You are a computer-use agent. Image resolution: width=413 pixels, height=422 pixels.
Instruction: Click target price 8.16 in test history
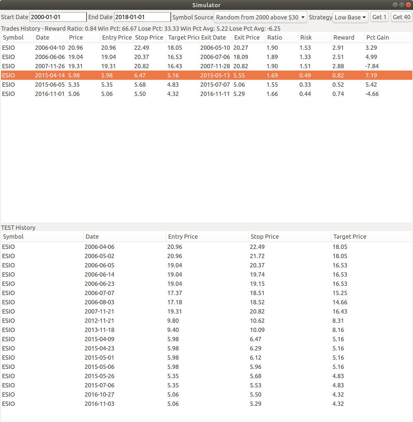[338, 330]
